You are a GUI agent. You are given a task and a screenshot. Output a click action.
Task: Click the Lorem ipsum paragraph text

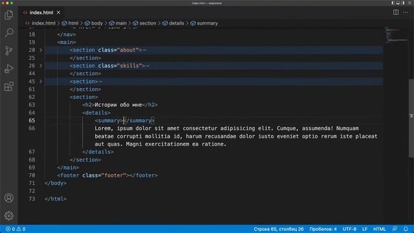click(x=236, y=137)
